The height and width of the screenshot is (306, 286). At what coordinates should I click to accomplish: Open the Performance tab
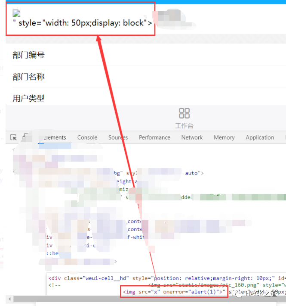pyautogui.click(x=154, y=137)
